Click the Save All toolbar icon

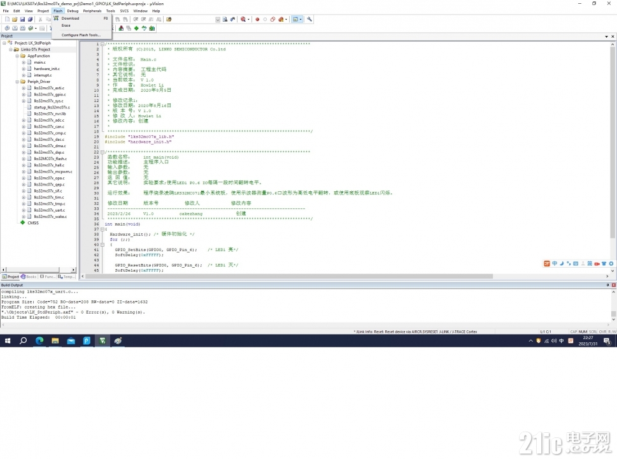click(x=30, y=19)
